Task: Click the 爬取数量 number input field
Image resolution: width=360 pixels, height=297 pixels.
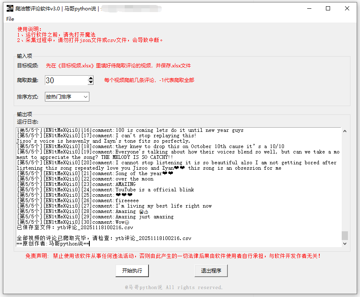Action: (x=66, y=80)
